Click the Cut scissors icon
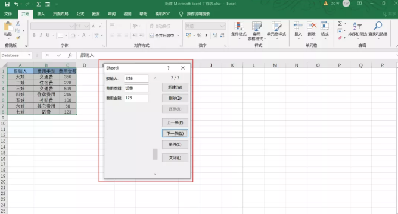This screenshot has height=214, width=398. click(18, 23)
